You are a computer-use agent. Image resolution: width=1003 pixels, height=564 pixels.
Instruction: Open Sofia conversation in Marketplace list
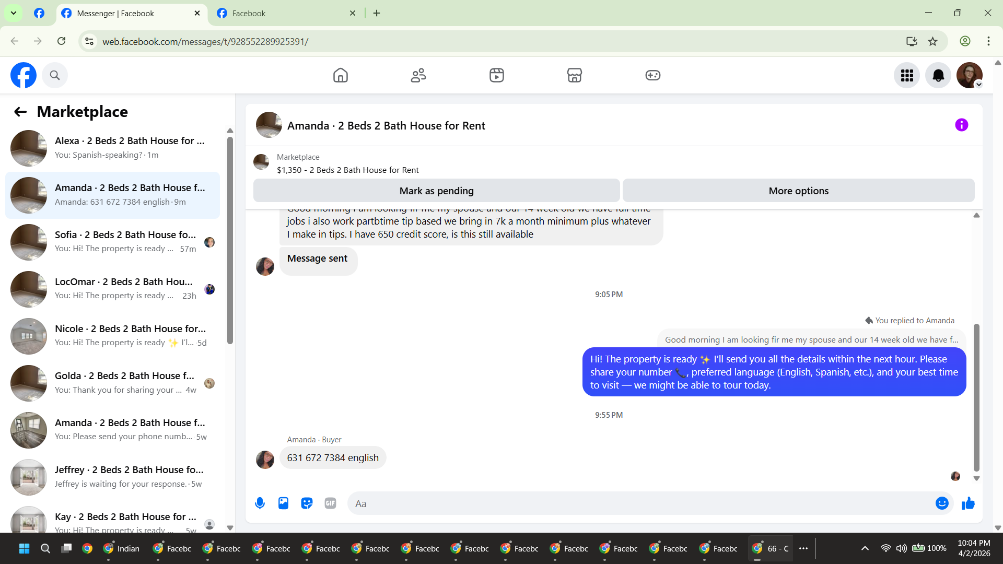tap(112, 242)
